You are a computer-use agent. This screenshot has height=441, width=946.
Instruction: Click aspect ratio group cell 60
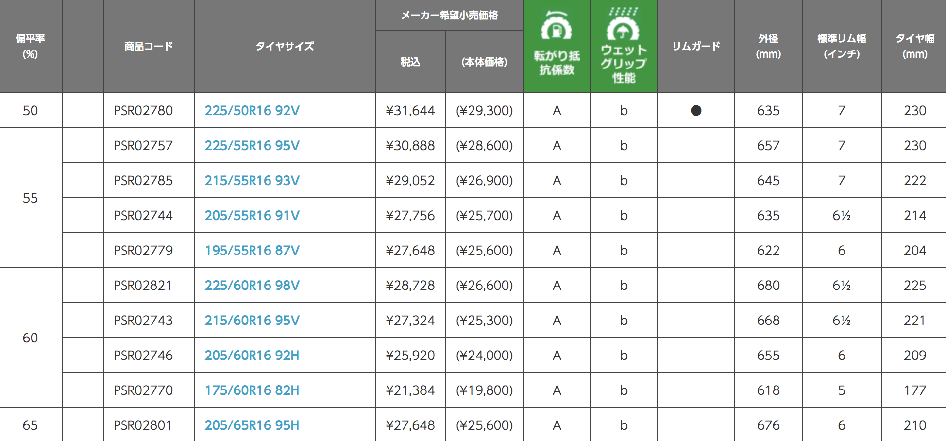click(x=30, y=338)
